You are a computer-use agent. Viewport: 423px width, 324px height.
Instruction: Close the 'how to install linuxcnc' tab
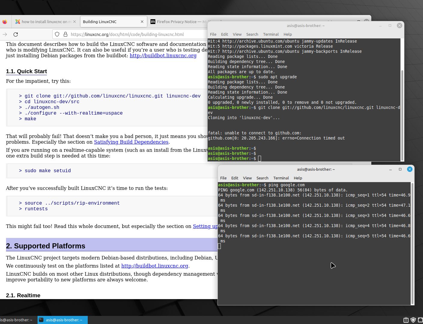75,22
